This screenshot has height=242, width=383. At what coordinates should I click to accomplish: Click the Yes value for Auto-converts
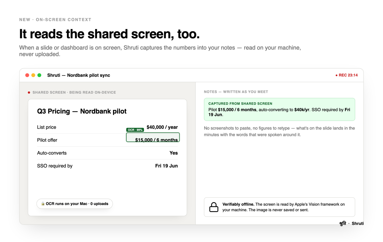tap(174, 153)
